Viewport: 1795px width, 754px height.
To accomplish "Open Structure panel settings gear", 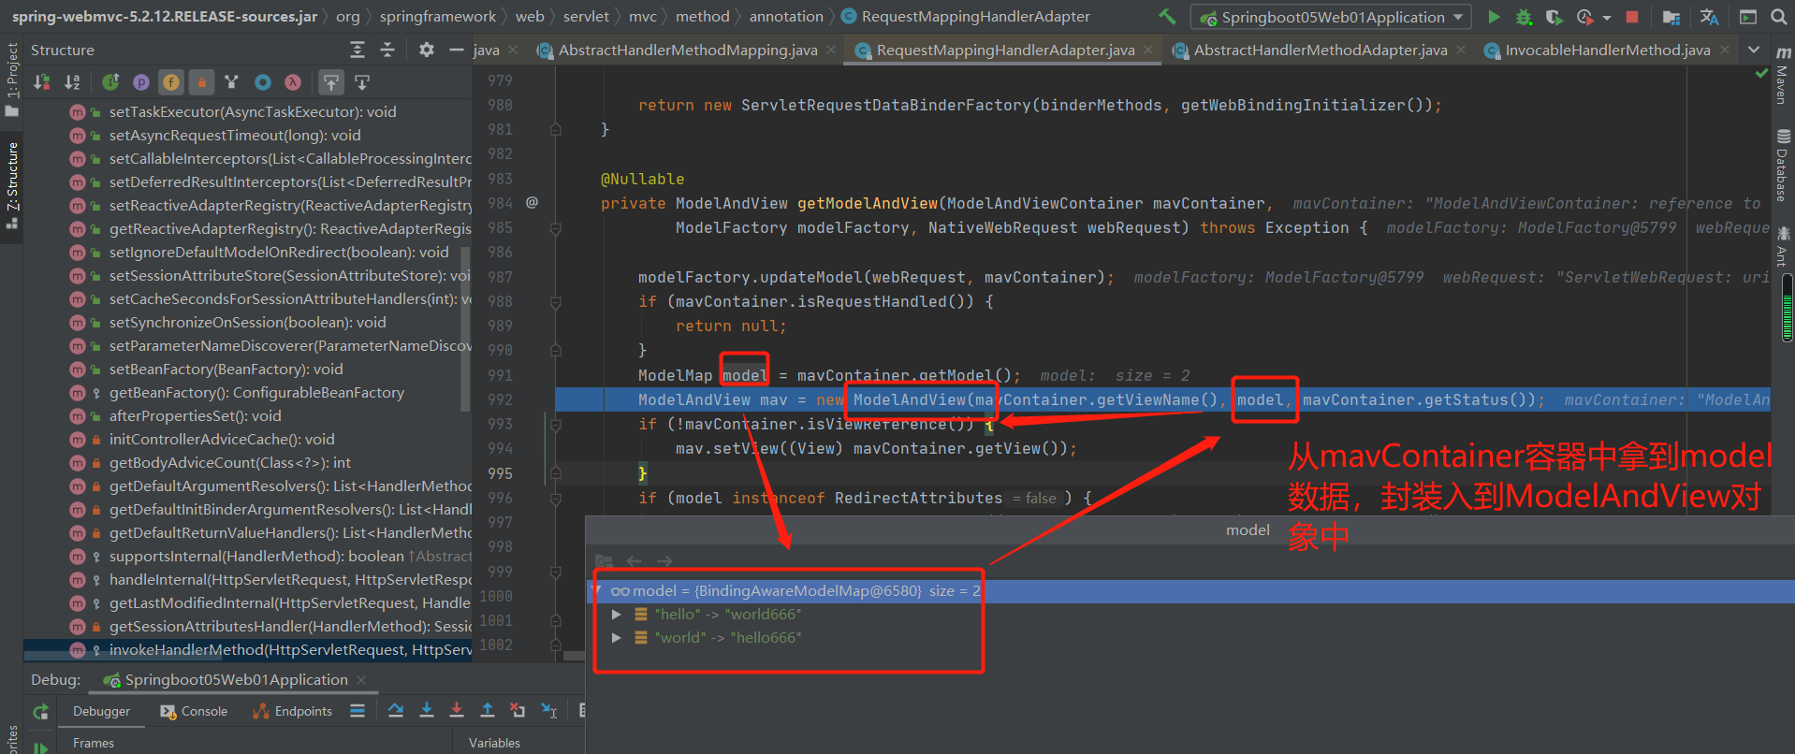I will coord(426,50).
